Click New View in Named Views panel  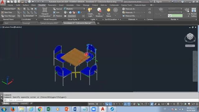pyautogui.click(x=7, y=12)
